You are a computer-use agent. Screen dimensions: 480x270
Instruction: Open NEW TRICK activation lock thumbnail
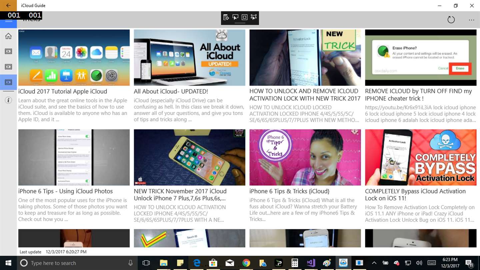click(x=305, y=58)
